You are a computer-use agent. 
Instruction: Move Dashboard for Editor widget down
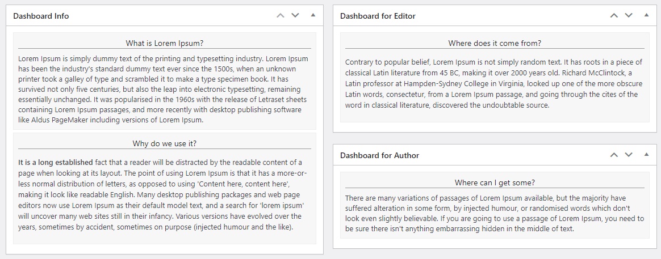click(629, 15)
